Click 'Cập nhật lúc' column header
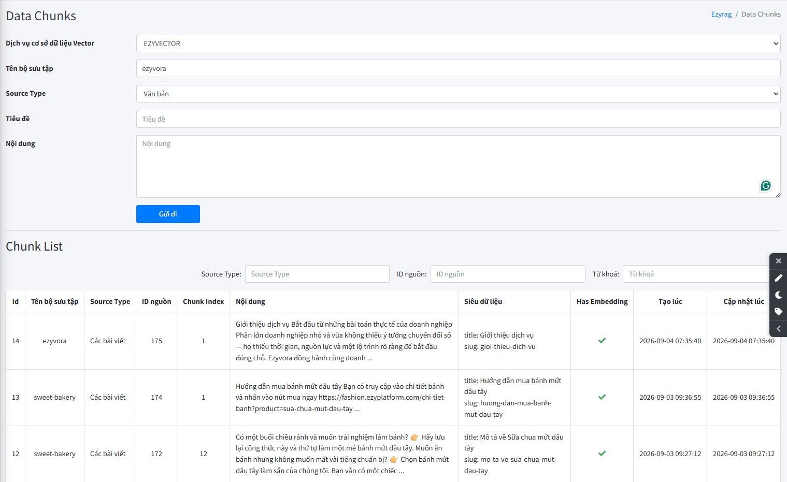787x482 pixels. (743, 301)
